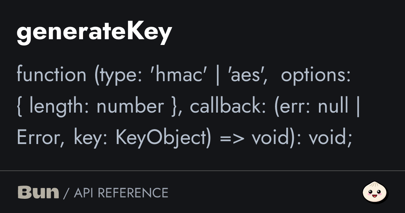
Task: Click the 'null' type in the callback
Action: [333, 106]
